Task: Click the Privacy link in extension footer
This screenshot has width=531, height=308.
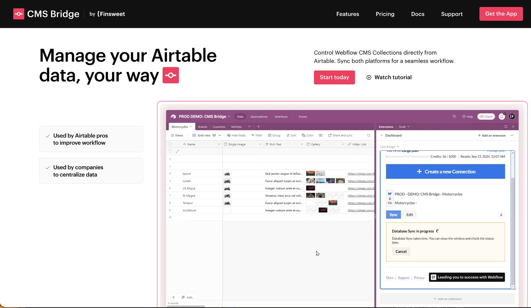Action: pyautogui.click(x=419, y=278)
